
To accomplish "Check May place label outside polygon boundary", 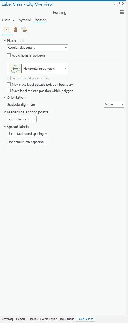I will pyautogui.click(x=9, y=85).
